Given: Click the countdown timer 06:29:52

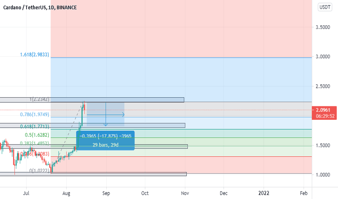Looking at the screenshot, I should [325, 116].
